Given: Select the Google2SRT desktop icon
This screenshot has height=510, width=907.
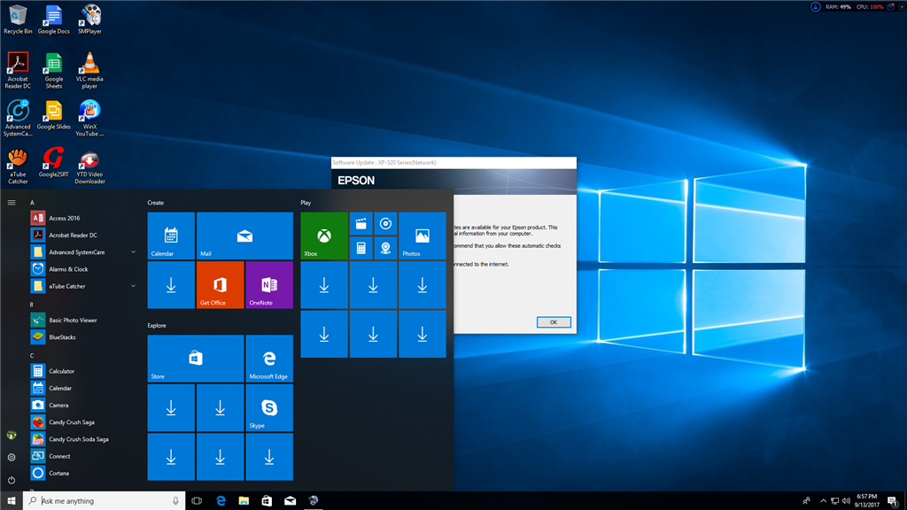Looking at the screenshot, I should [54, 163].
